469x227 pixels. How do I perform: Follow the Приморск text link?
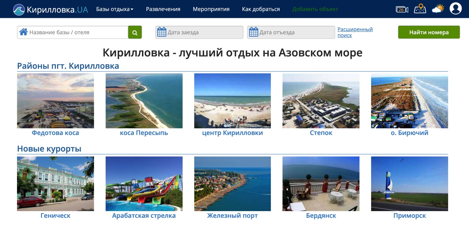click(x=410, y=216)
